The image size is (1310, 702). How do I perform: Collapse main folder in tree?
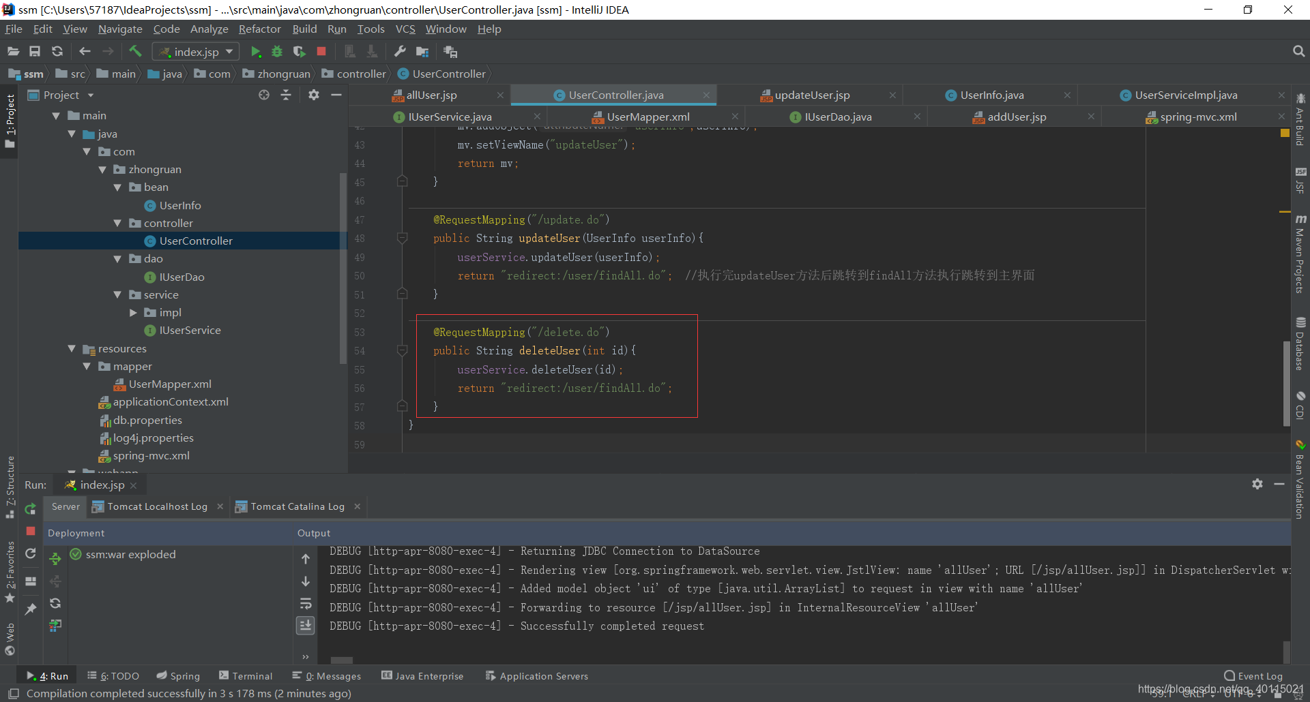point(56,117)
